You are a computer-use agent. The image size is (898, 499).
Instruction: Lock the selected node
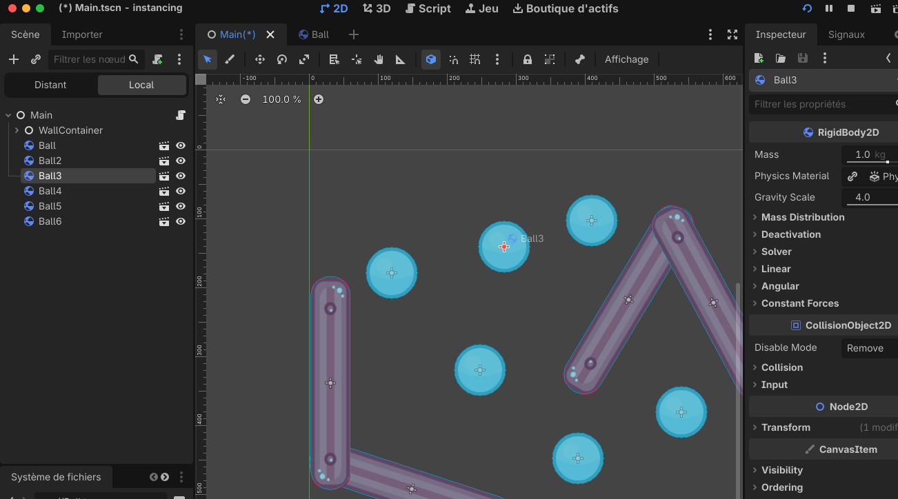click(528, 59)
